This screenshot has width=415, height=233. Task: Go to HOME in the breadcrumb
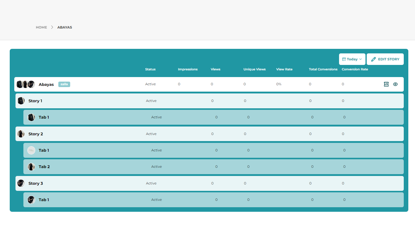[x=41, y=27]
